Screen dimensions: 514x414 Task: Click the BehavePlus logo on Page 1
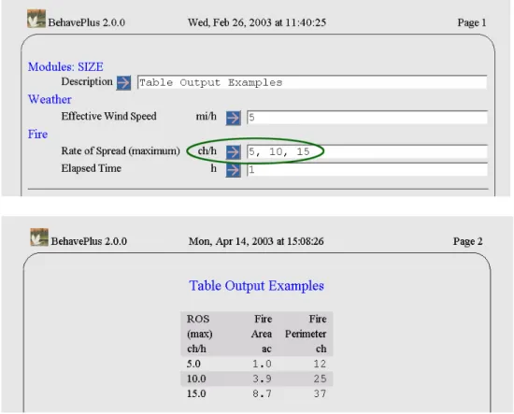[36, 19]
